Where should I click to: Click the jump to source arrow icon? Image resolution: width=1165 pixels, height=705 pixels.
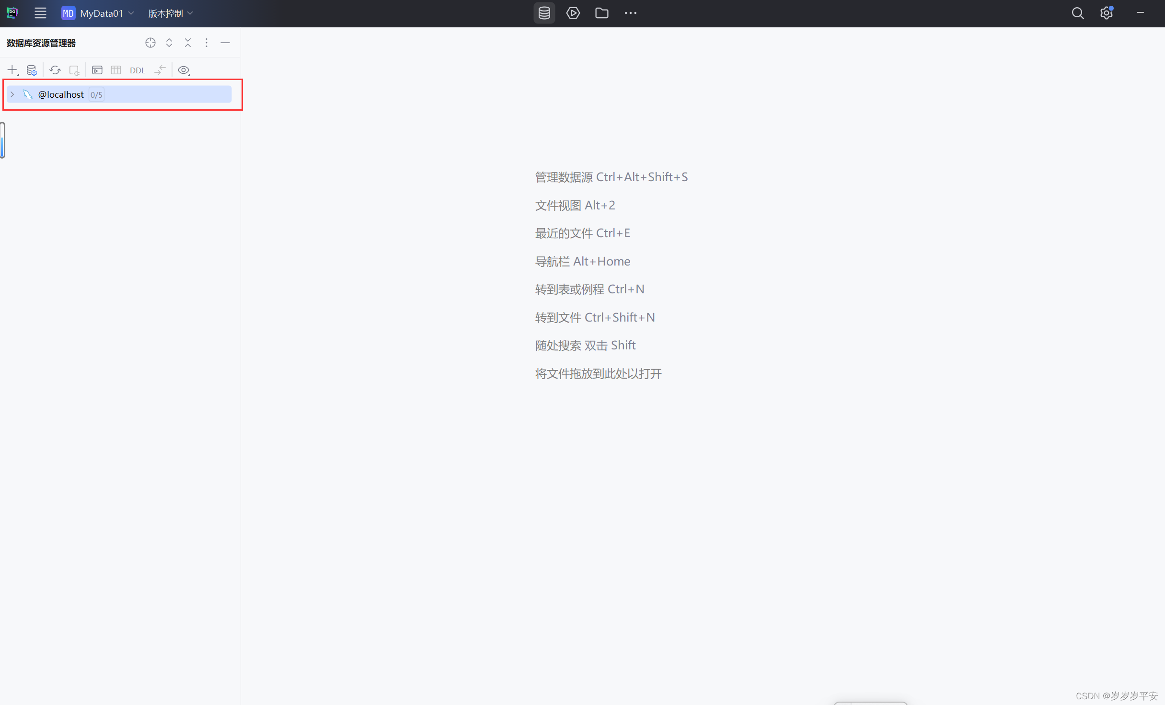pyautogui.click(x=160, y=70)
